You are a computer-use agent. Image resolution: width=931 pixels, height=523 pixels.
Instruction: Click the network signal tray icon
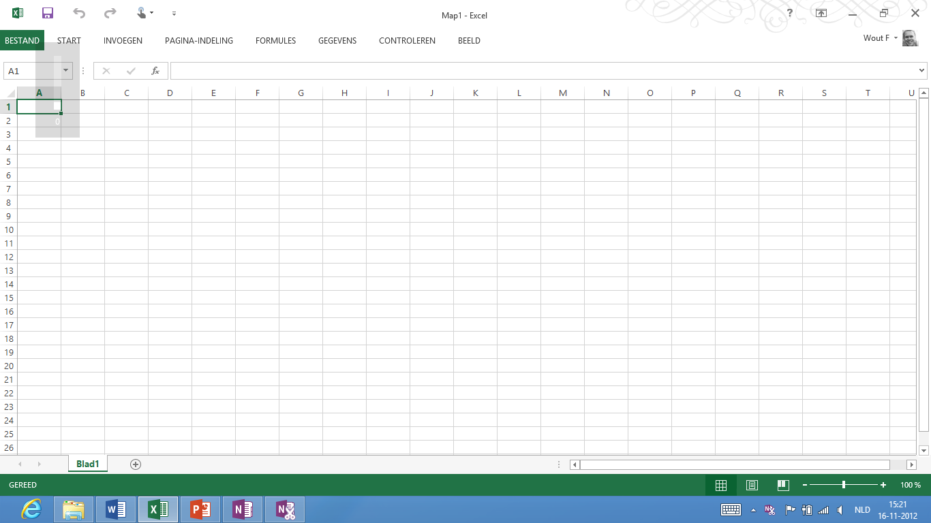[x=823, y=509]
